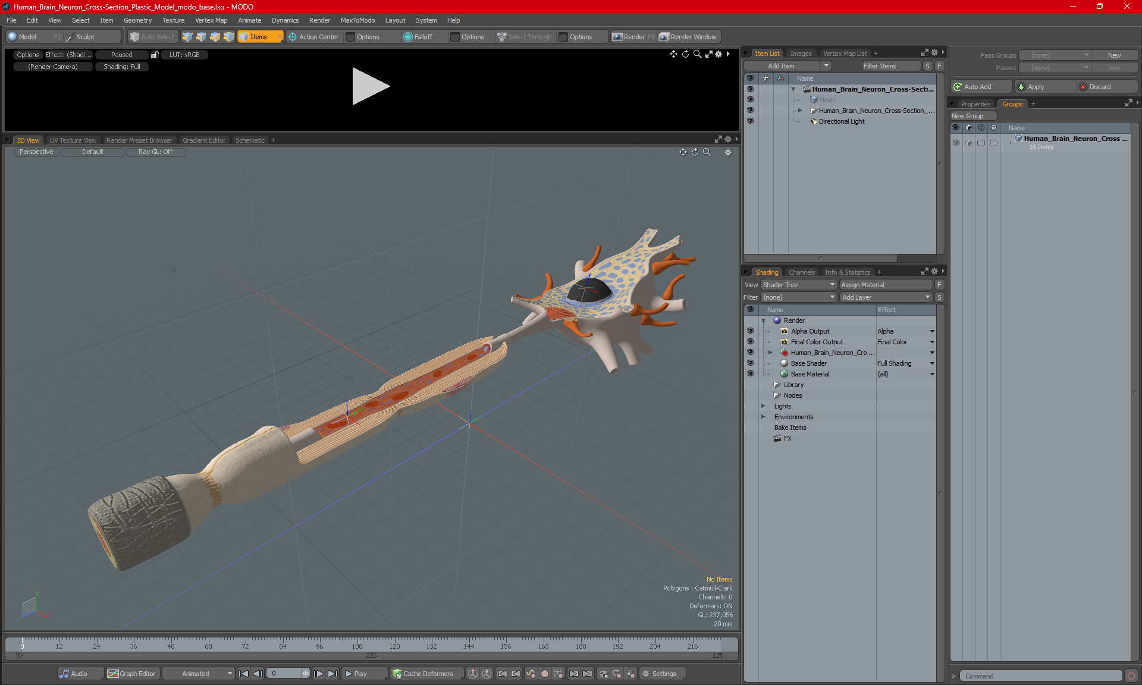Open the Render Window
Image resolution: width=1142 pixels, height=685 pixels.
point(688,37)
